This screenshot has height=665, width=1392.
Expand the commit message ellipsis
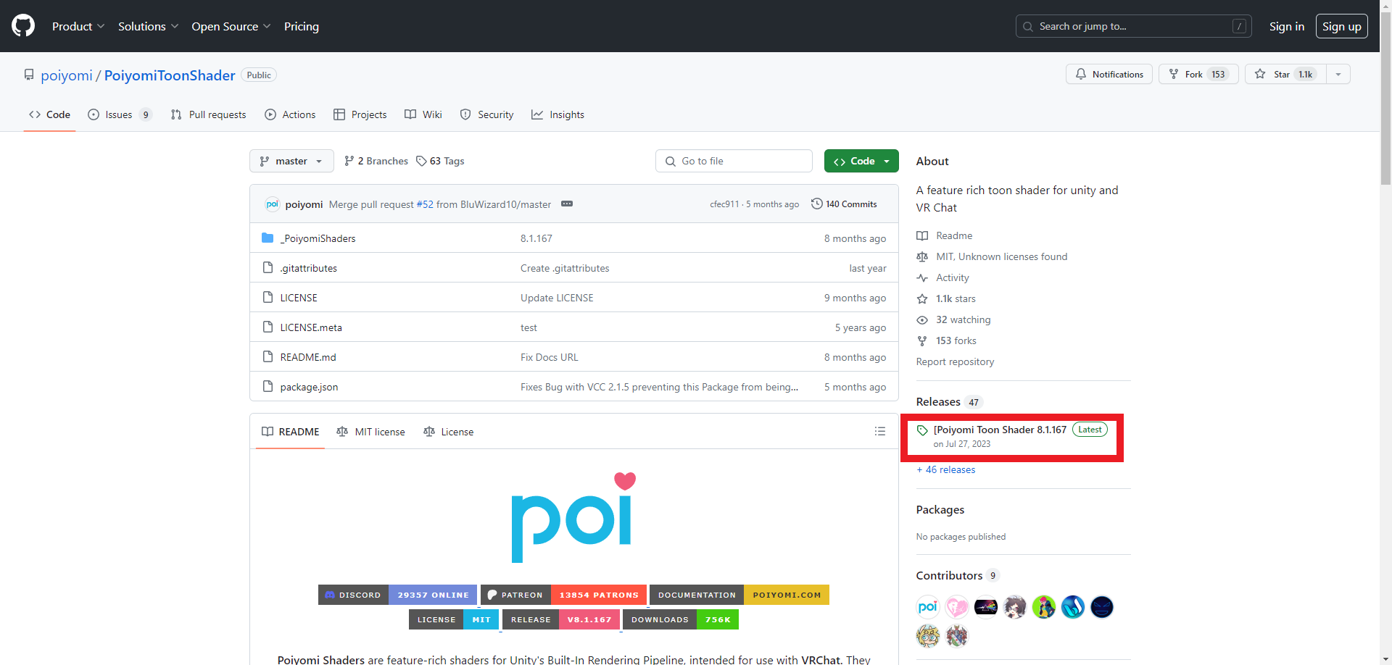pyautogui.click(x=567, y=204)
